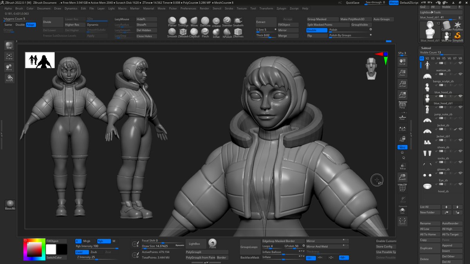Select the hPolish brush
Screen dimensions: 470x264
[227, 33]
